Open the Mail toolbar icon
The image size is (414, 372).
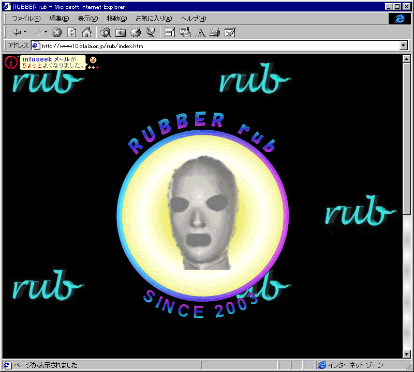click(185, 33)
